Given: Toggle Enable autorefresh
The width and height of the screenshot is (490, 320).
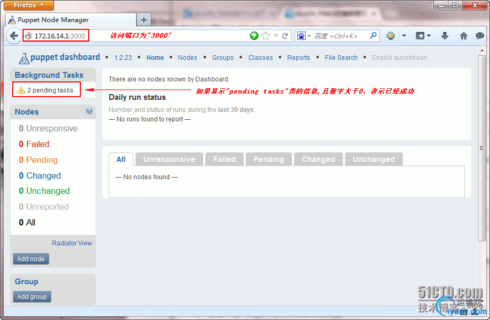Looking at the screenshot, I should point(399,58).
